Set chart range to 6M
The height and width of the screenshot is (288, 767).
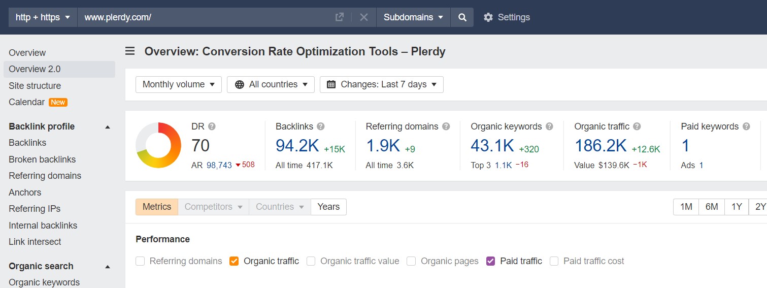(712, 207)
